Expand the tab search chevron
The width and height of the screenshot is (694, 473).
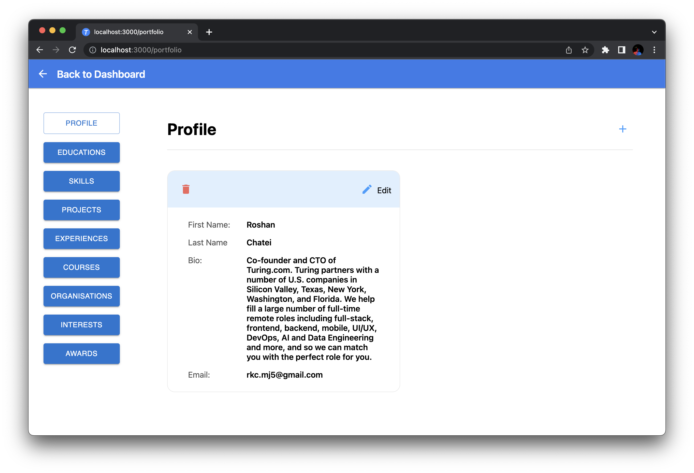(x=654, y=32)
